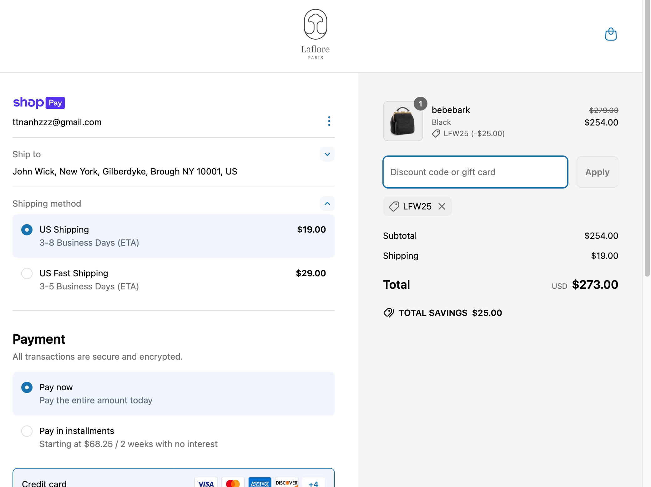Click the +4 more payment methods badge
This screenshot has width=651, height=487.
[313, 483]
